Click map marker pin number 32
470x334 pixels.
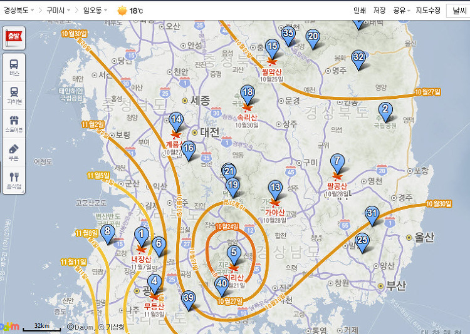coord(358,58)
